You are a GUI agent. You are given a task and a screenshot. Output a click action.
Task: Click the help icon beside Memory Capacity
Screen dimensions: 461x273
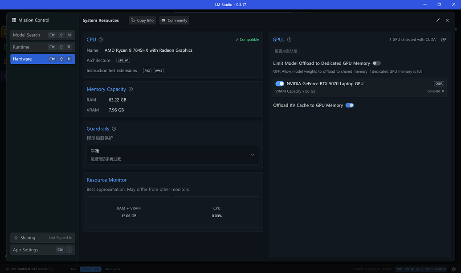[131, 89]
